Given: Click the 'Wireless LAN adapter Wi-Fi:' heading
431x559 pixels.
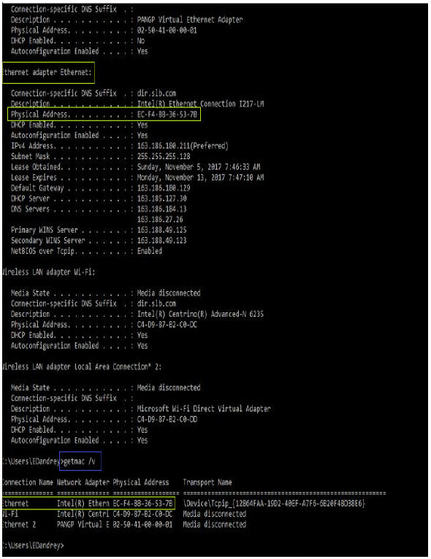Looking at the screenshot, I should (x=49, y=272).
